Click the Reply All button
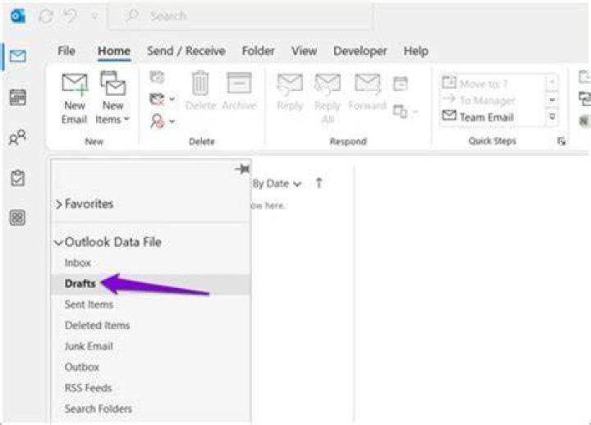 pyautogui.click(x=328, y=98)
